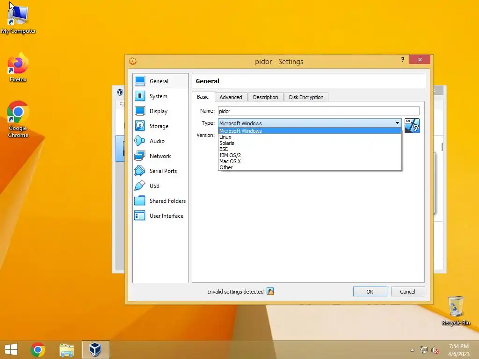Launch Firefox from the desktop
Image resolution: width=479 pixels, height=359 pixels.
(x=18, y=68)
